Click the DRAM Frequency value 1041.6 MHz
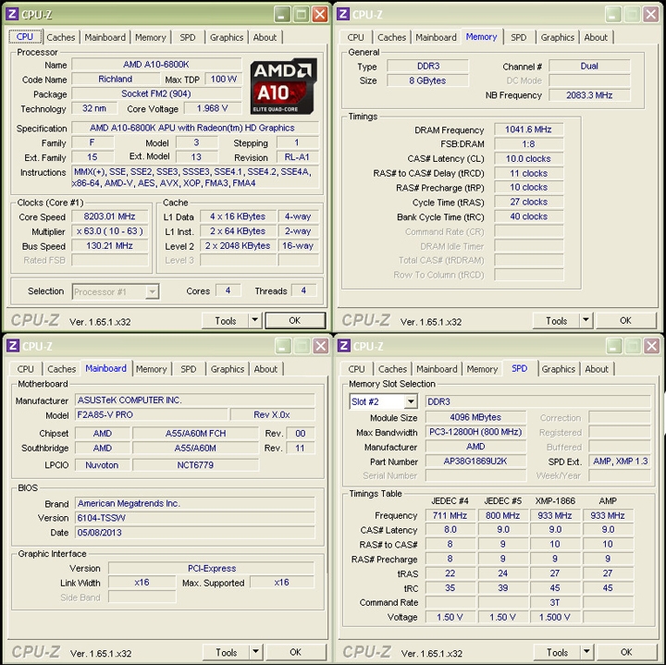This screenshot has width=666, height=665. pyautogui.click(x=529, y=129)
